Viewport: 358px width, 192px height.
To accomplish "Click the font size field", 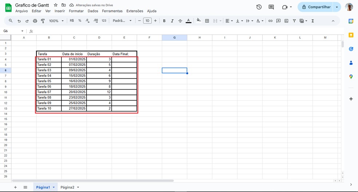I will click(147, 21).
